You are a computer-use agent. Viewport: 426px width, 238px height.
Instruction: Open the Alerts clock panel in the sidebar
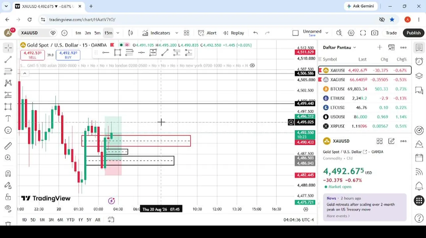(x=419, y=61)
